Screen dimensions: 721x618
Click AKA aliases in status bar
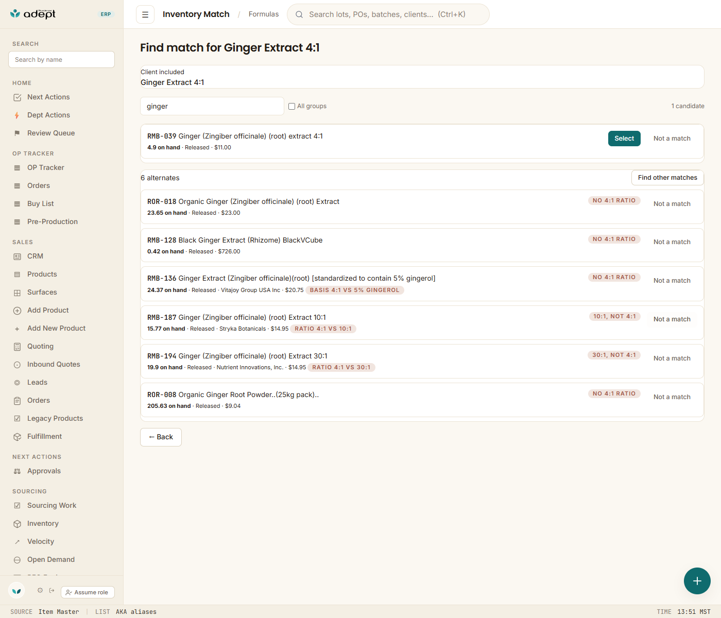point(136,612)
